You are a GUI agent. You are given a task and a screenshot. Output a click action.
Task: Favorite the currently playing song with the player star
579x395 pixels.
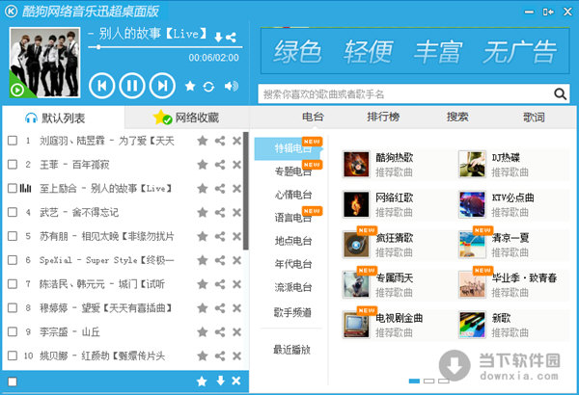(190, 86)
